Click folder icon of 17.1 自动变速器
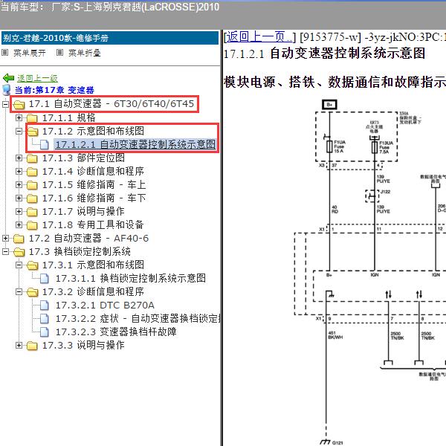This screenshot has height=446, width=446. click(19, 104)
